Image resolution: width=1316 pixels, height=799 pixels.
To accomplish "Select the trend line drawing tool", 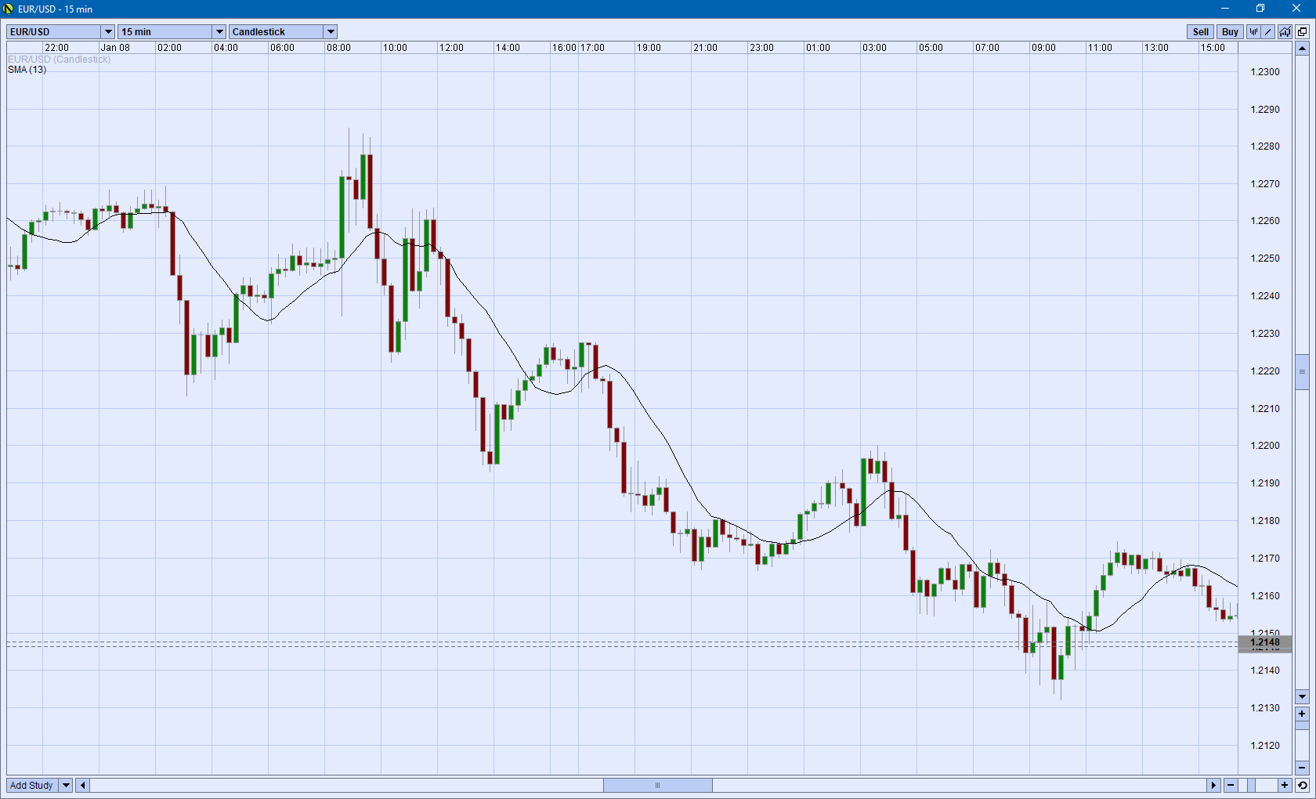I will coord(1269,32).
